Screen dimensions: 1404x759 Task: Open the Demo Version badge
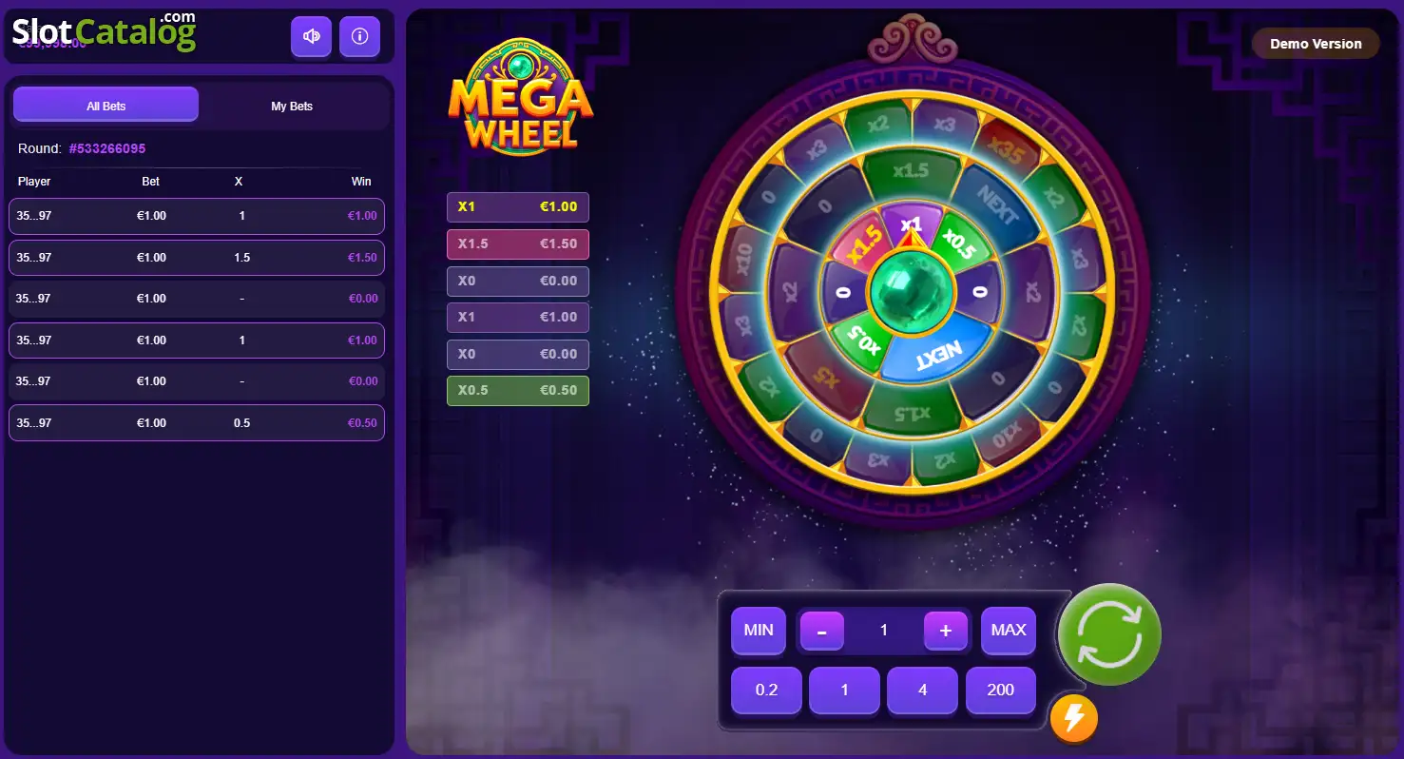pyautogui.click(x=1316, y=44)
